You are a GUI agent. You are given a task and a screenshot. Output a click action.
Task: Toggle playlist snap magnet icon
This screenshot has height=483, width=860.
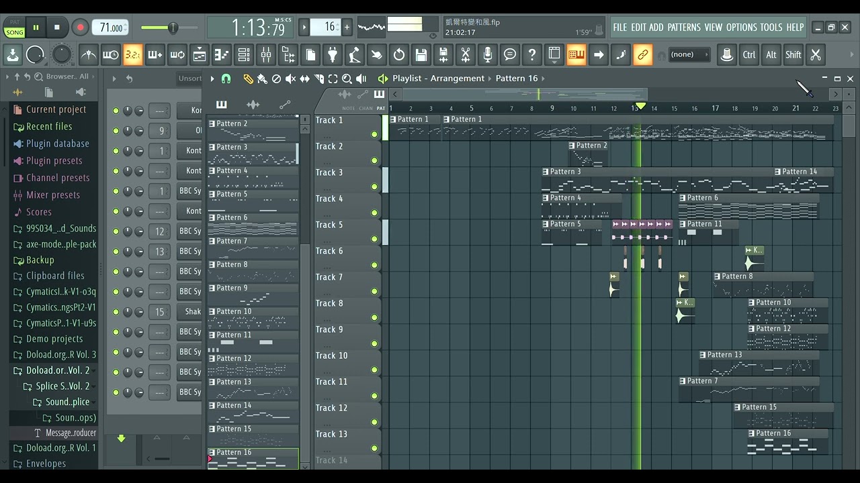tap(226, 79)
